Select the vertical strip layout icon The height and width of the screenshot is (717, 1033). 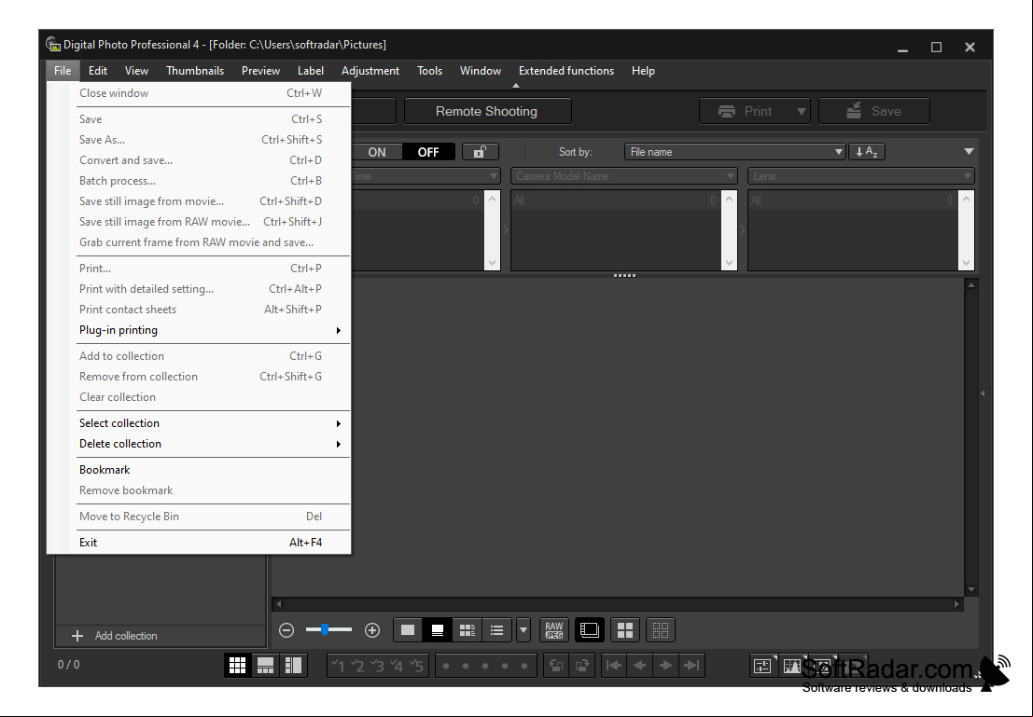[293, 665]
